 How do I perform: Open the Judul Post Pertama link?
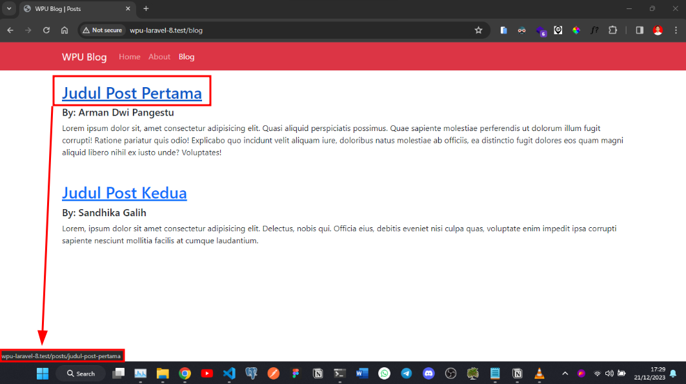point(132,94)
